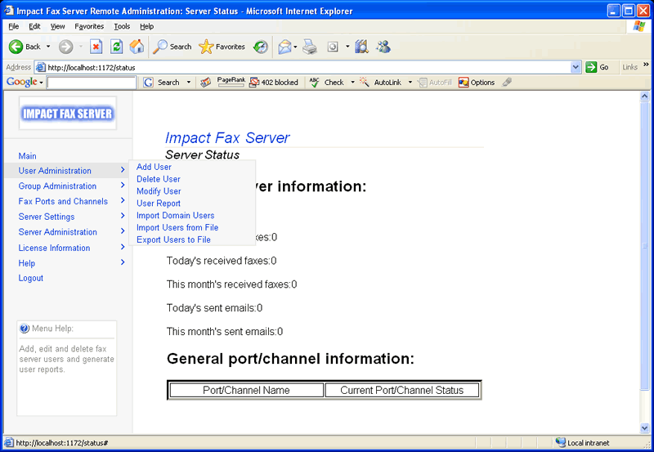Expand the Server Settings submenu arrow
The width and height of the screenshot is (654, 452).
pyautogui.click(x=123, y=216)
